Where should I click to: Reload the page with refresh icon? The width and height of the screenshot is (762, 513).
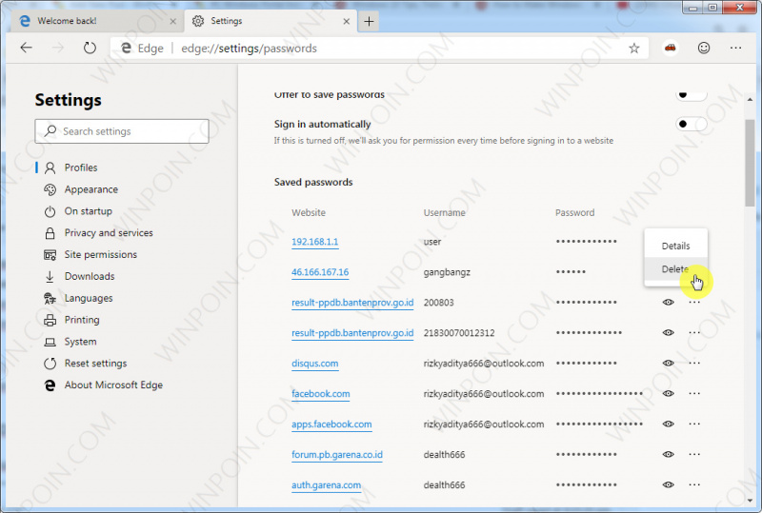tap(90, 48)
